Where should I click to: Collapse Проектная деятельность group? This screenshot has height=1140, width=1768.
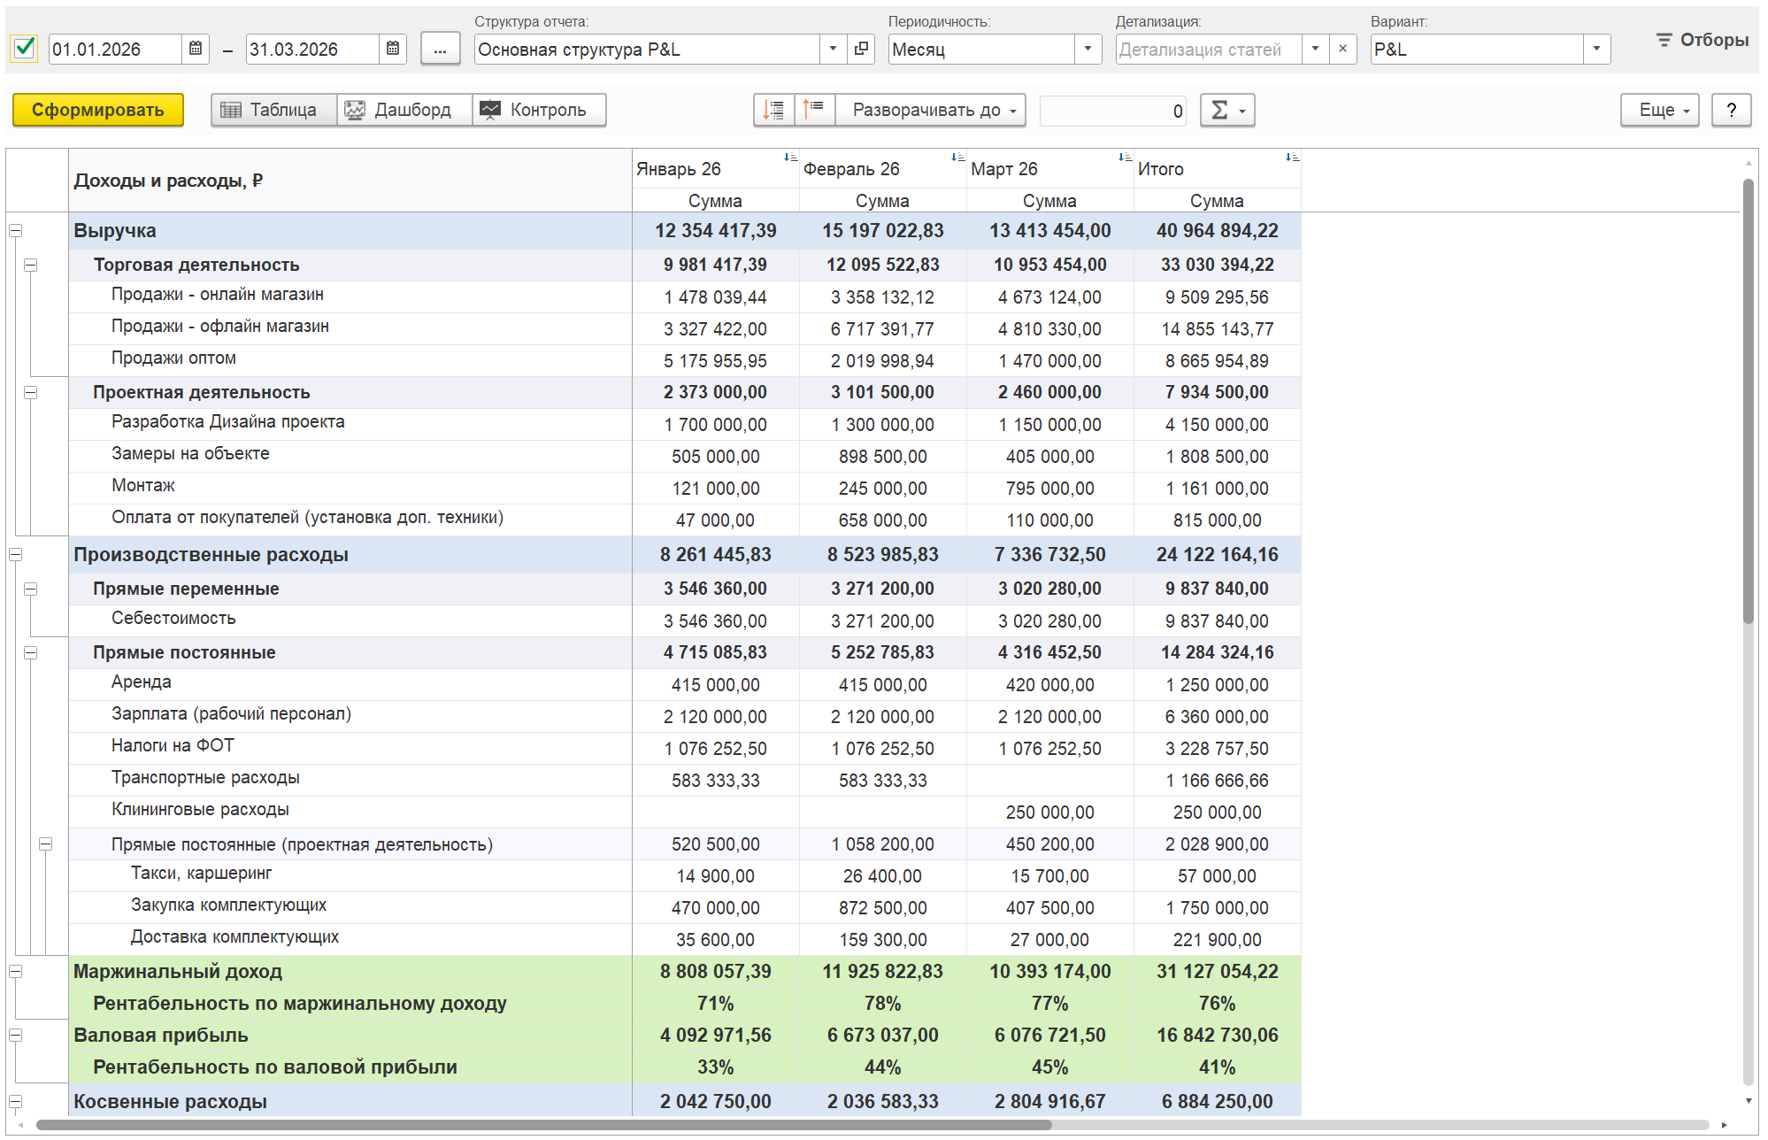pyautogui.click(x=30, y=392)
